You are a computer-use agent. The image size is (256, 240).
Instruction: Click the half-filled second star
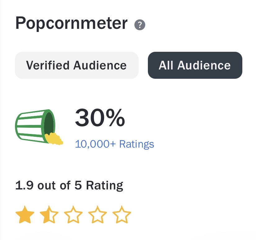tap(49, 215)
